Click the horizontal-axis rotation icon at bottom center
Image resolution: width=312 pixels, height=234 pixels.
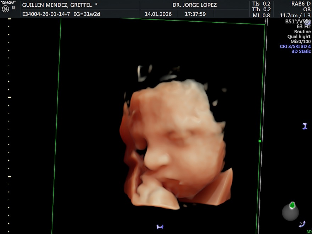pos(160,227)
